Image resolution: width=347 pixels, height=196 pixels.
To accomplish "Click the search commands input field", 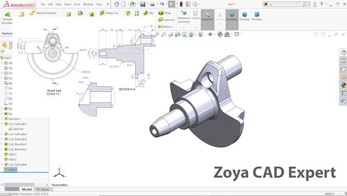I will pyautogui.click(x=286, y=4).
